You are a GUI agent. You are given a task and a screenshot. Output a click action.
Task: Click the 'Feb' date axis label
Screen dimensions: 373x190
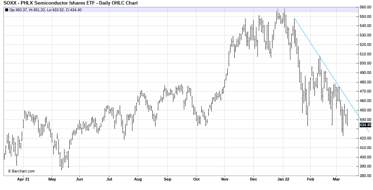(310, 179)
